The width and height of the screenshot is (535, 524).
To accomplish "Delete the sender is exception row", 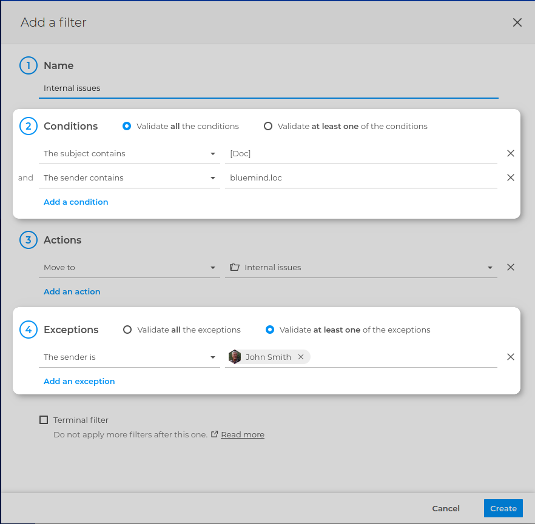I will pyautogui.click(x=510, y=357).
